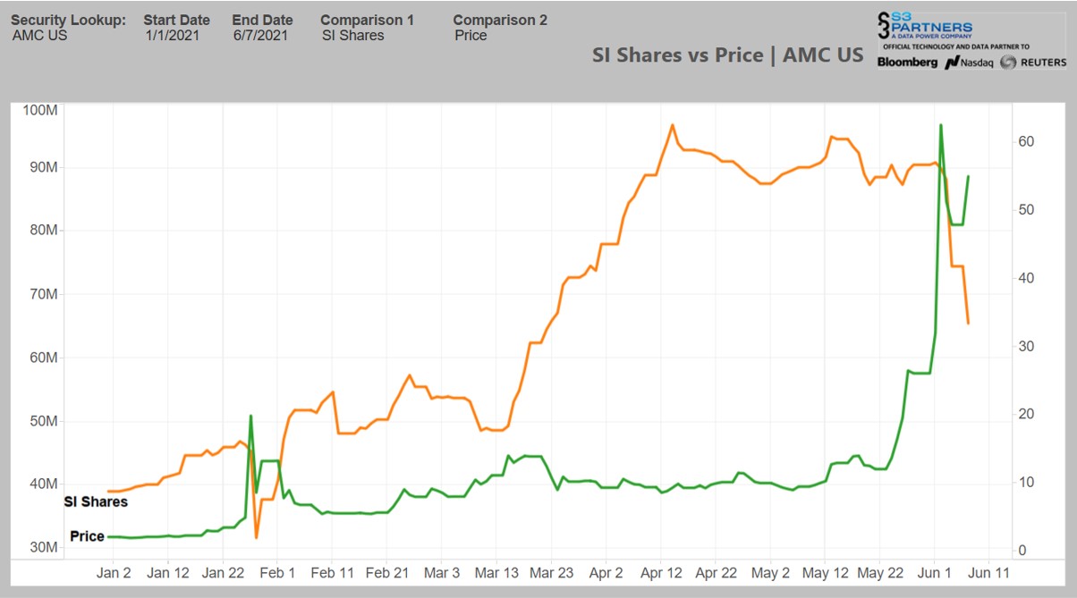
Task: Click the orange SI Shares line start point
Action: click(109, 492)
